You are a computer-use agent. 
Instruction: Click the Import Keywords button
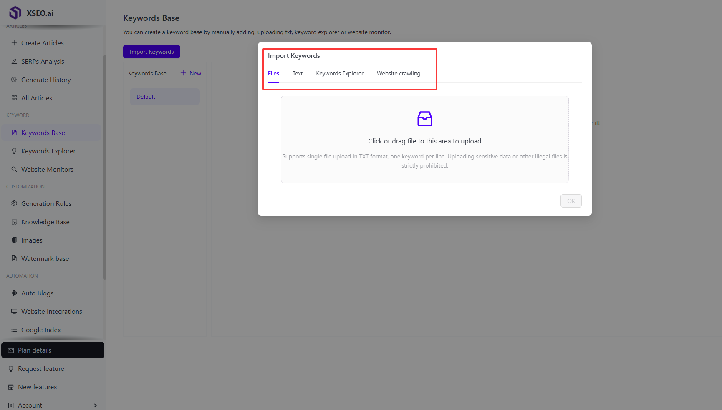tap(151, 52)
